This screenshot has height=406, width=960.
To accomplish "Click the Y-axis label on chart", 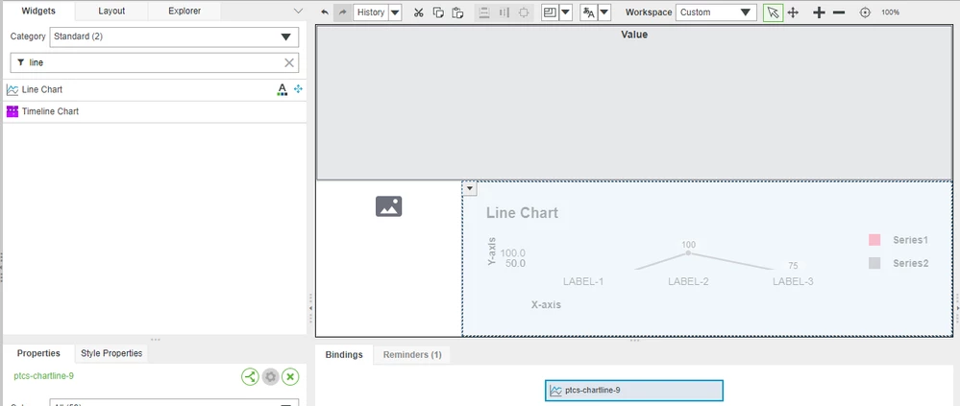I will tap(492, 251).
